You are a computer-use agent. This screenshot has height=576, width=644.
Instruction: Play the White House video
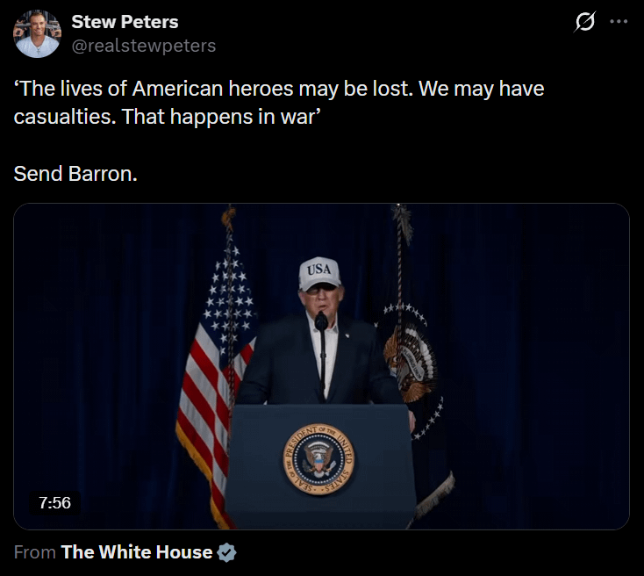pyautogui.click(x=321, y=366)
